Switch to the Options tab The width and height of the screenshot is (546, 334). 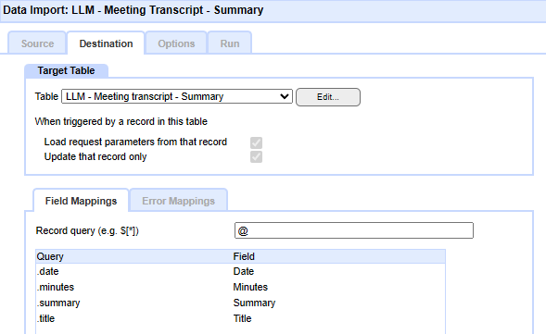coord(176,43)
